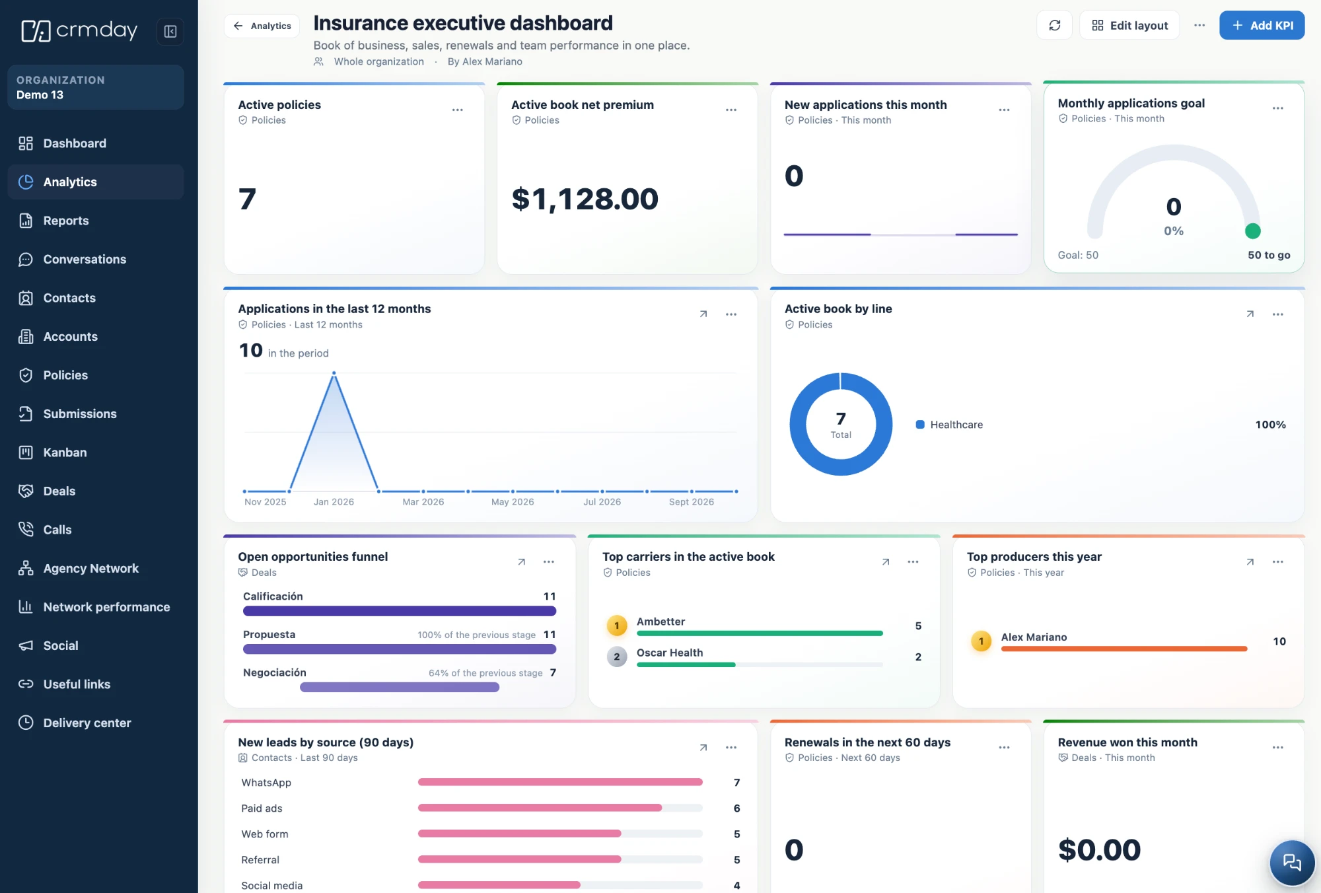Viewport: 1321px width, 893px height.
Task: Click the Add KPI button
Action: (1262, 25)
